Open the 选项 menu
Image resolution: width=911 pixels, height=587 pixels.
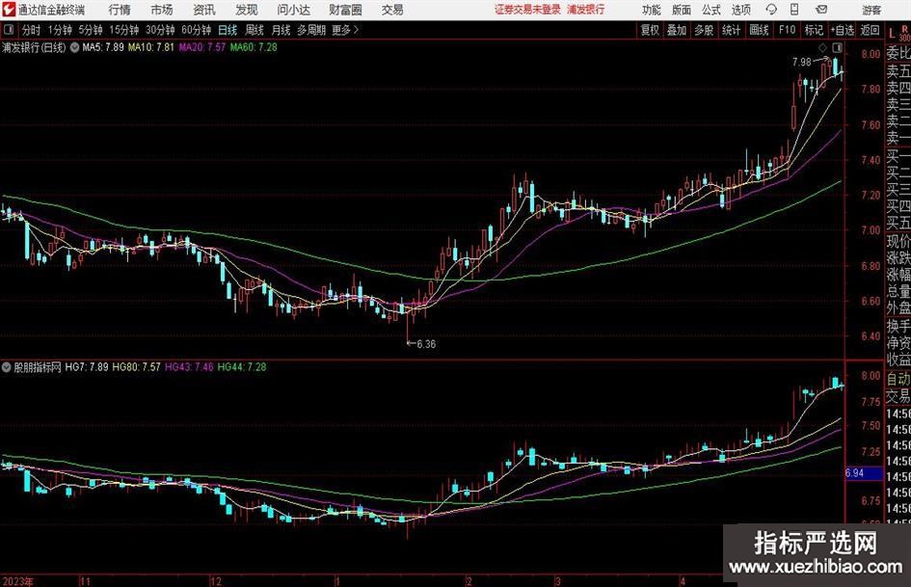click(x=740, y=10)
